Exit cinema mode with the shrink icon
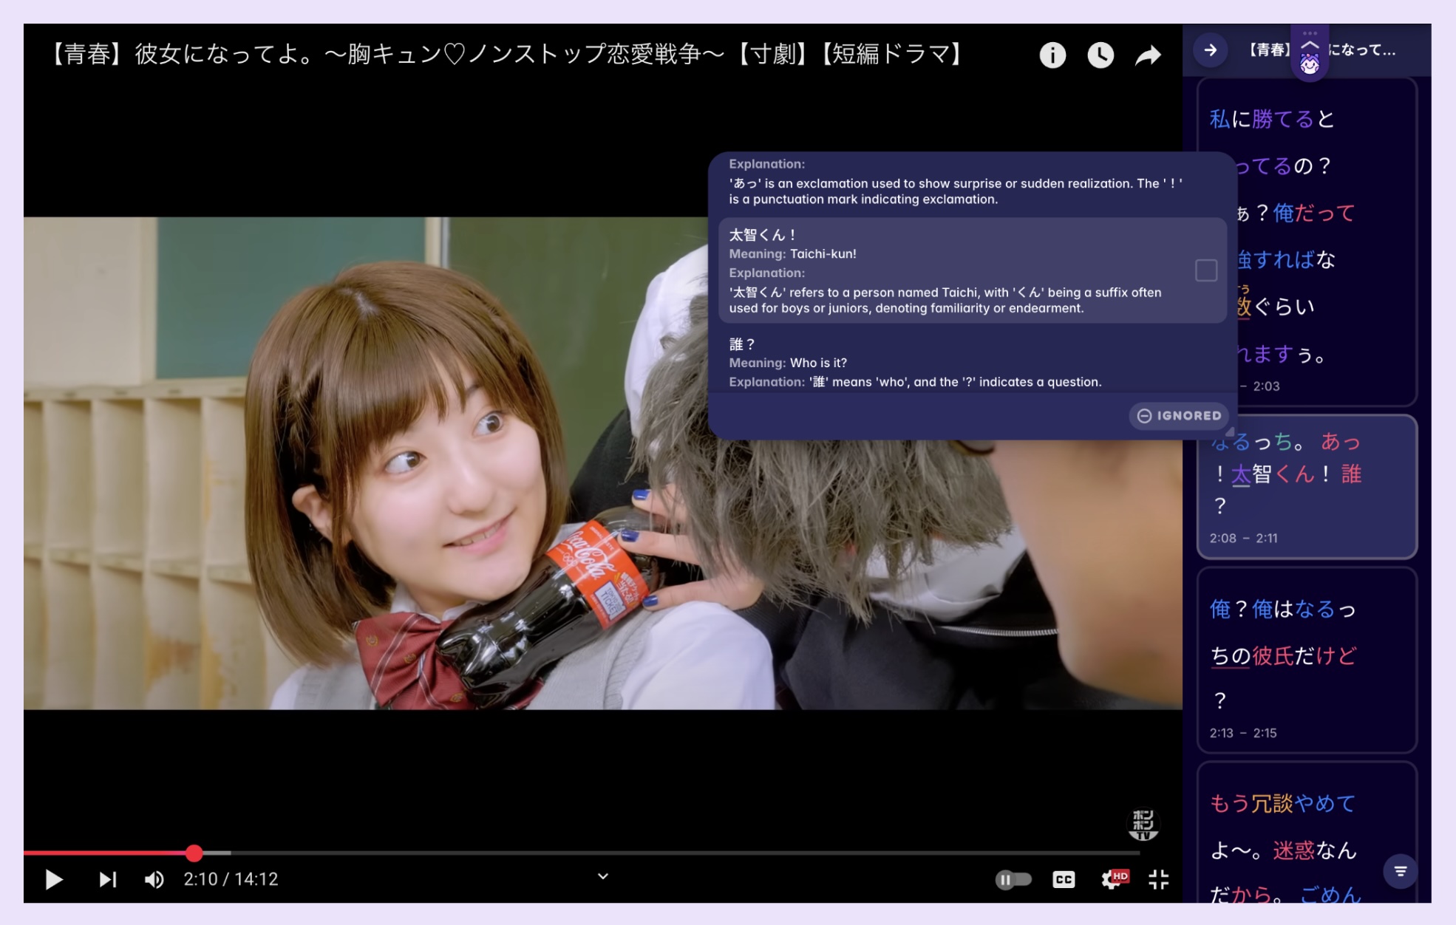1456x925 pixels. pyautogui.click(x=1159, y=879)
